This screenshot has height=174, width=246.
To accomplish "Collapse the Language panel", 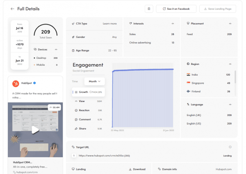I will point(230,105).
